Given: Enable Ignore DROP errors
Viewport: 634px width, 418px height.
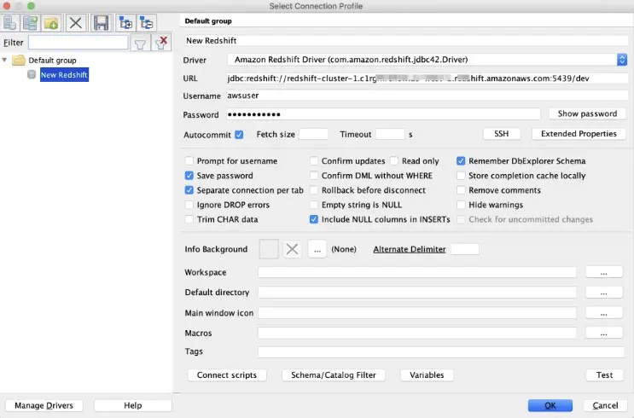Looking at the screenshot, I should tap(189, 205).
